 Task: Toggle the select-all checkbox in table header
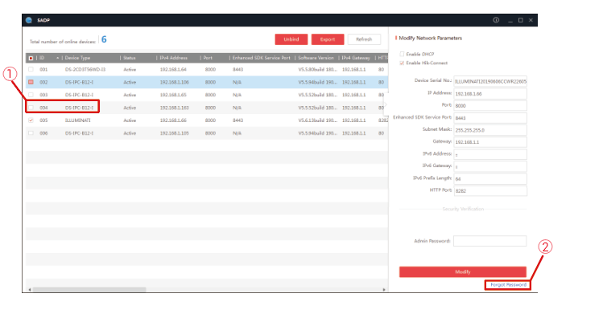[31, 58]
